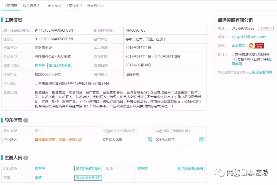Select credit code 91110108MA005CFG3N in 统一社会信用代码 row

click(x=54, y=30)
